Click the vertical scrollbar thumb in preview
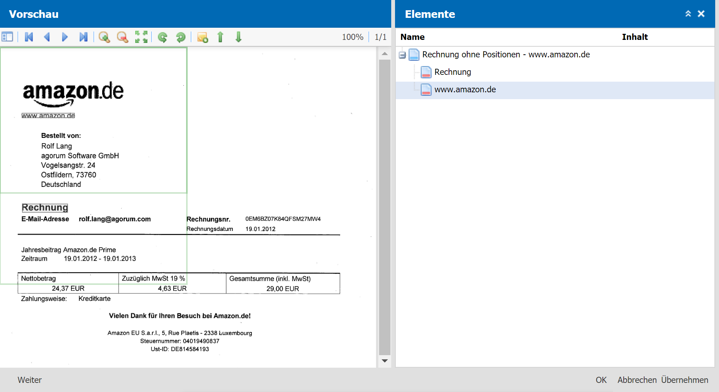719x392 pixels. [385, 207]
